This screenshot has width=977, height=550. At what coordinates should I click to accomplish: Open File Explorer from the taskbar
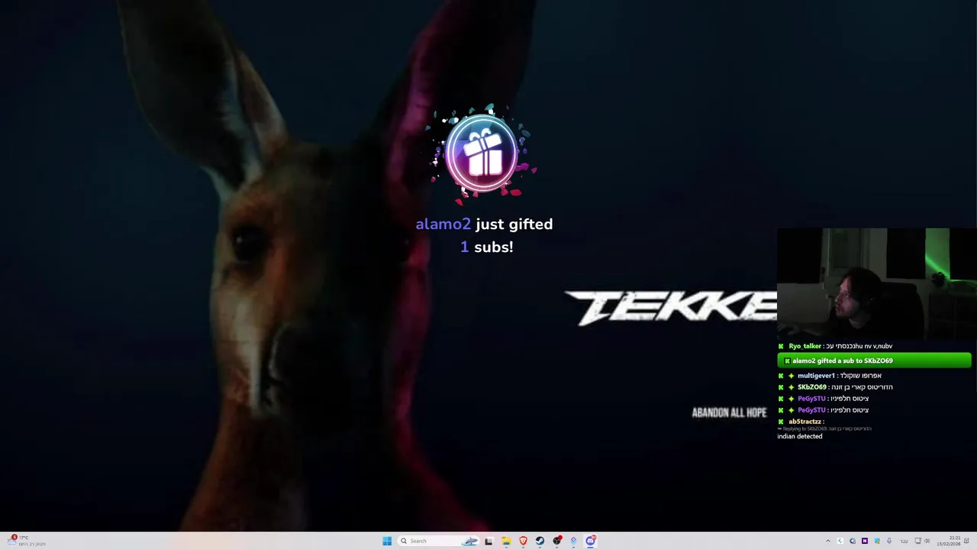point(506,541)
